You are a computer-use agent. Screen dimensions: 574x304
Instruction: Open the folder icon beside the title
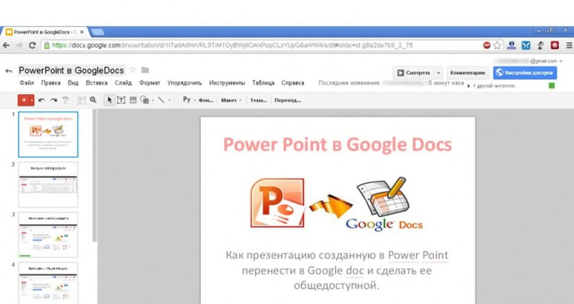pyautogui.click(x=145, y=70)
